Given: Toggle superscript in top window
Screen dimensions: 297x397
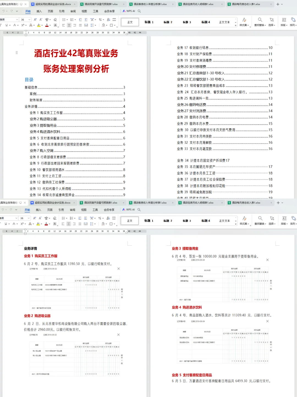Looking at the screenshot, I should (x=23, y=25).
